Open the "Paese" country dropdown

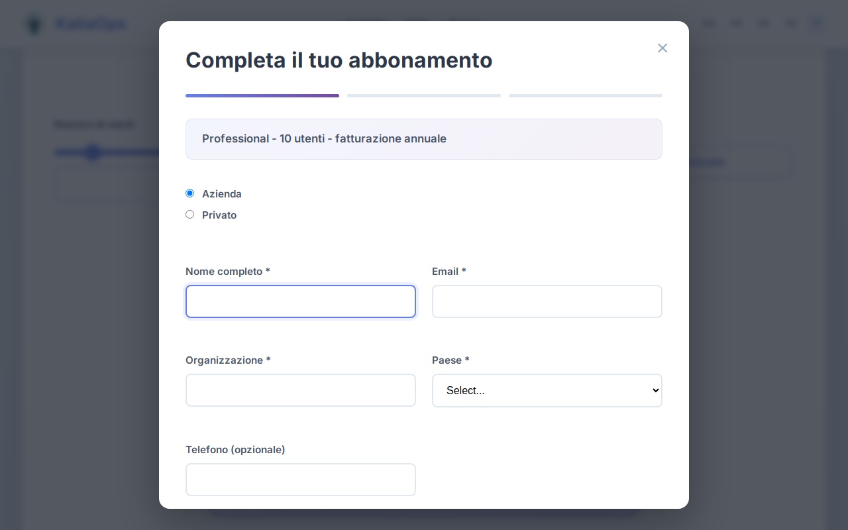[x=547, y=390]
